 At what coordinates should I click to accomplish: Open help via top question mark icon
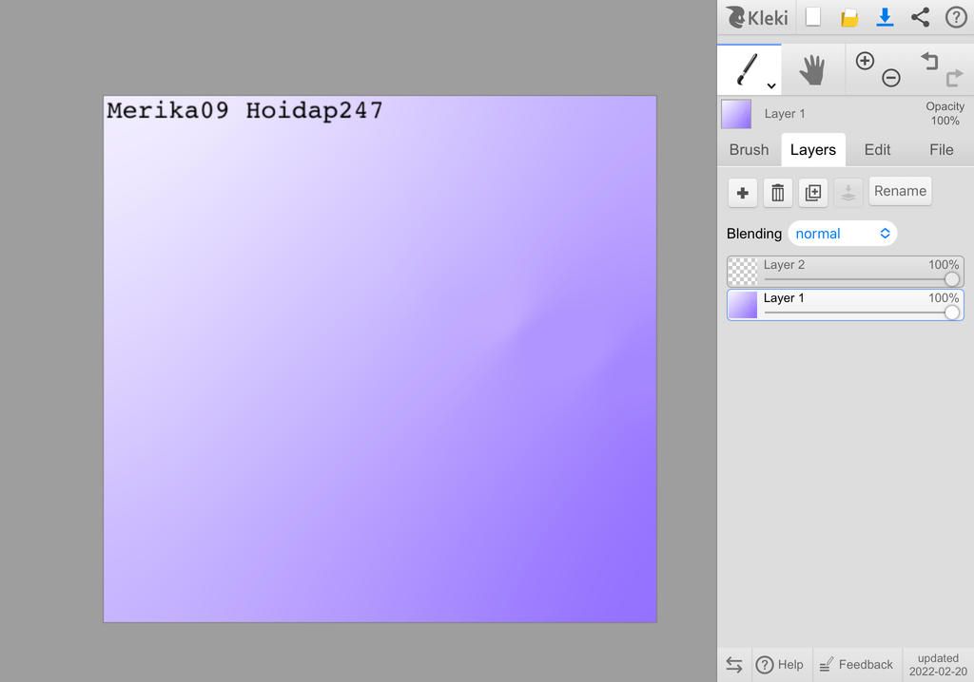pos(956,17)
